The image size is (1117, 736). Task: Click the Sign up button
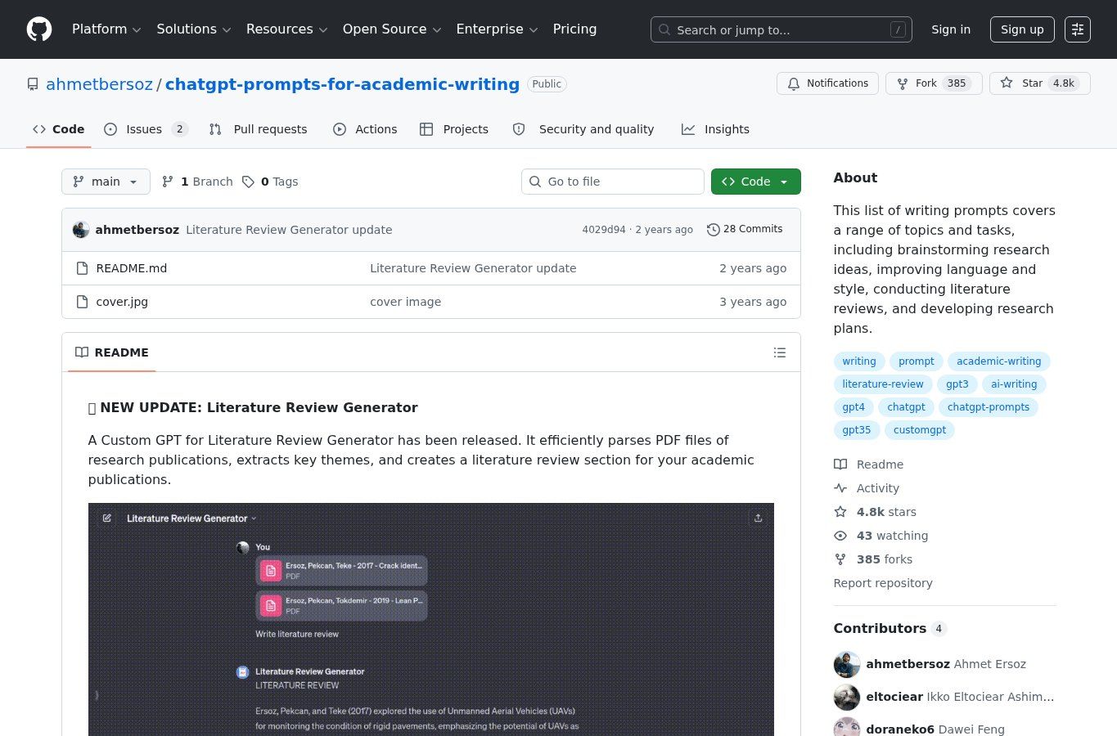(1022, 29)
